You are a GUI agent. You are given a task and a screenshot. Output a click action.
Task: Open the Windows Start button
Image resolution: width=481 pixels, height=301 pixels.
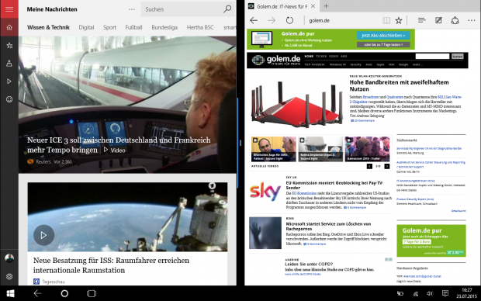click(10, 294)
